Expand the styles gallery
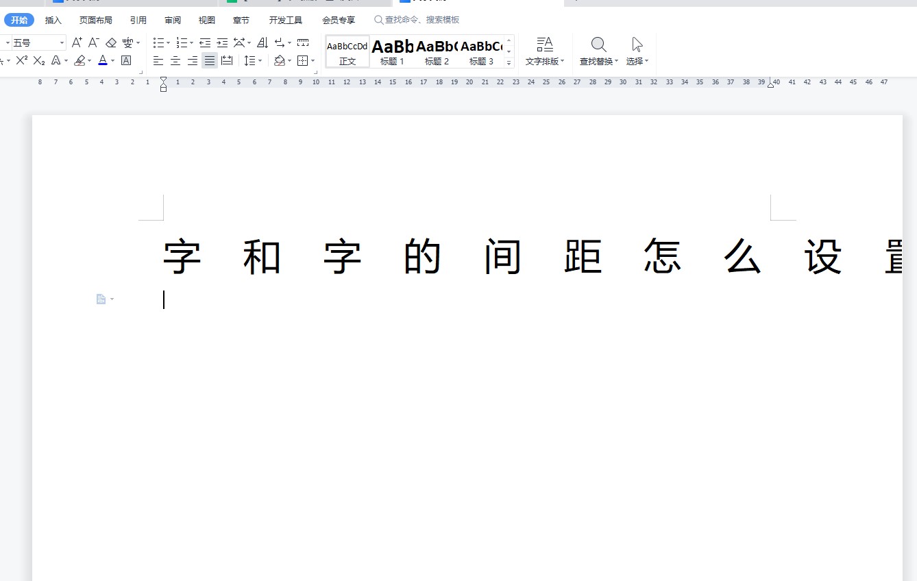Viewport: 917px width, 581px height. pos(509,62)
